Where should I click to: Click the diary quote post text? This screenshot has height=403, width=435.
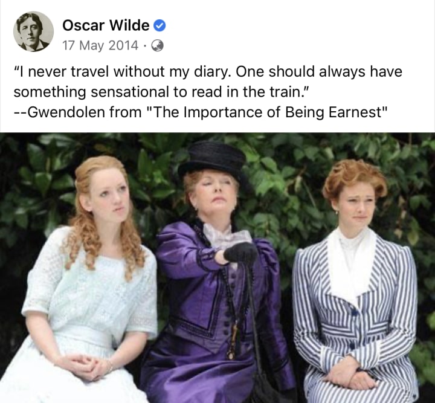click(208, 82)
